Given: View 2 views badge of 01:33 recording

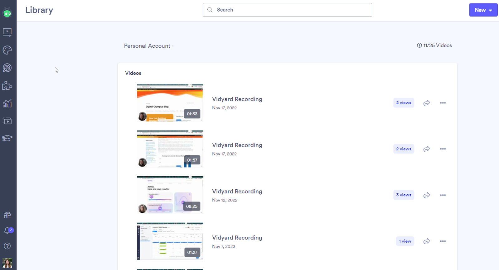Looking at the screenshot, I should click(404, 103).
